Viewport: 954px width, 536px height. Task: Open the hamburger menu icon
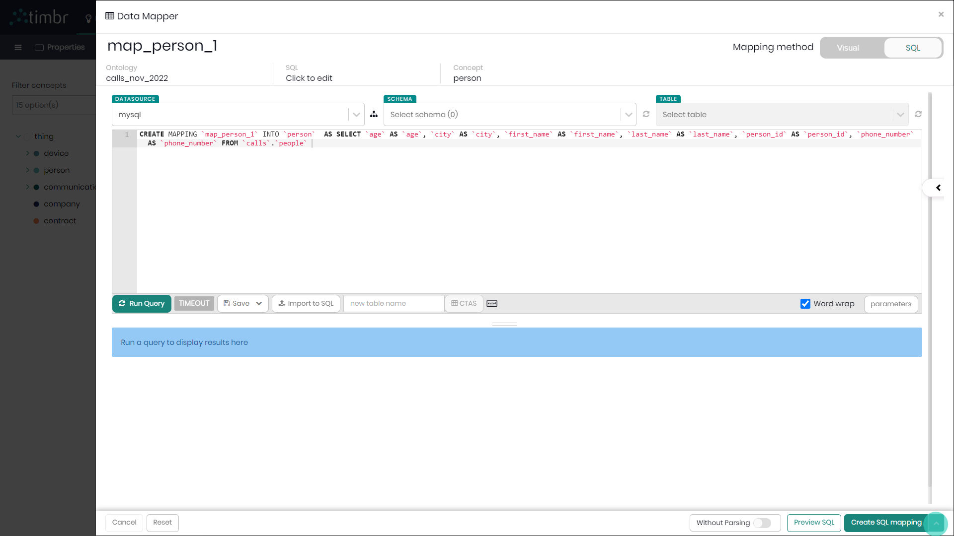[18, 48]
